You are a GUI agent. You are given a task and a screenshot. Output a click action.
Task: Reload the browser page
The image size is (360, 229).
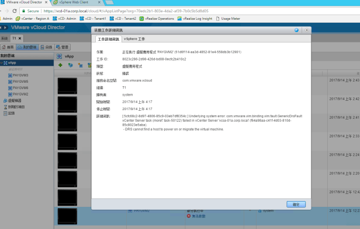(15, 10)
